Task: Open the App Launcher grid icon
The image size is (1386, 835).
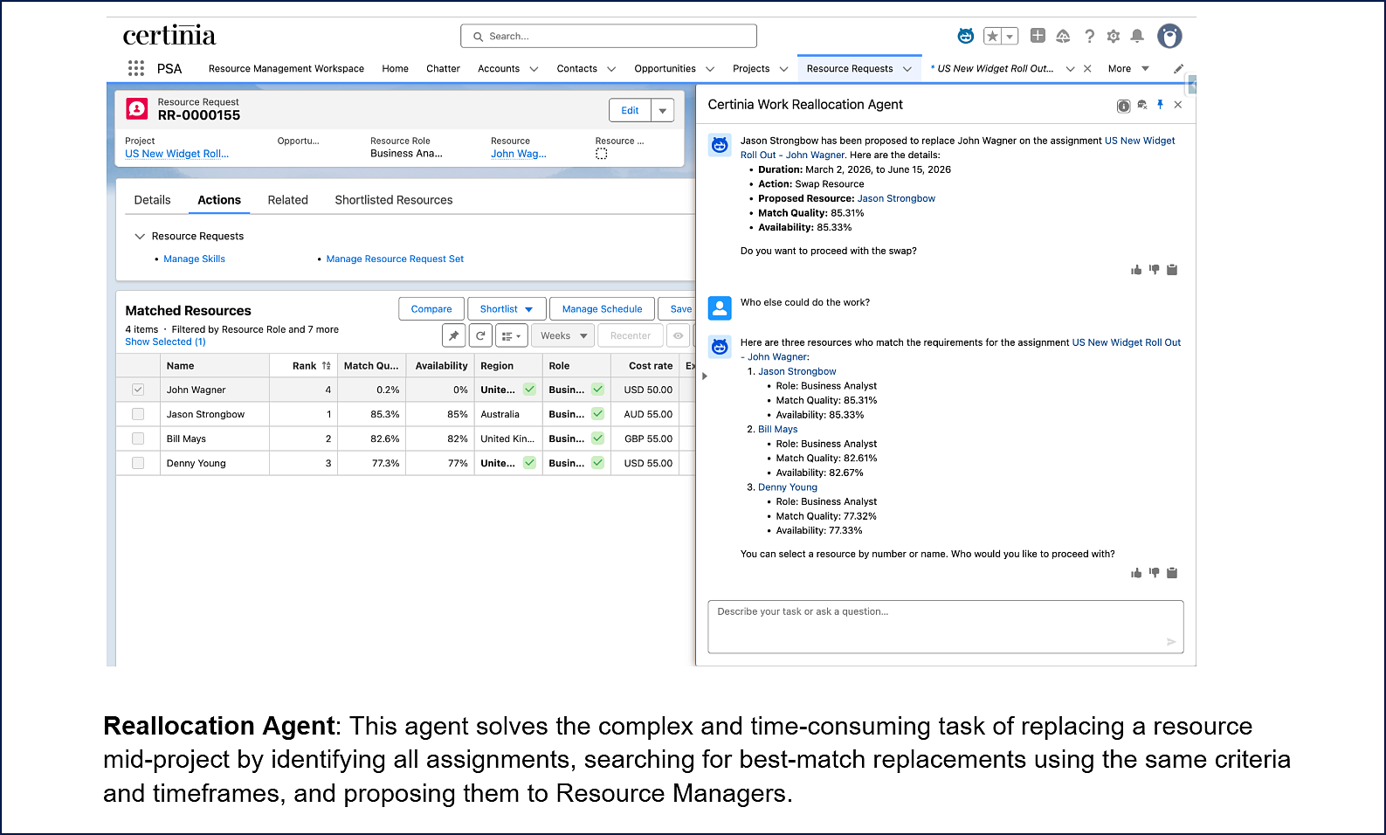Action: (x=135, y=68)
